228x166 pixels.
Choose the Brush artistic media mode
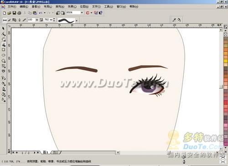(x=10, y=20)
